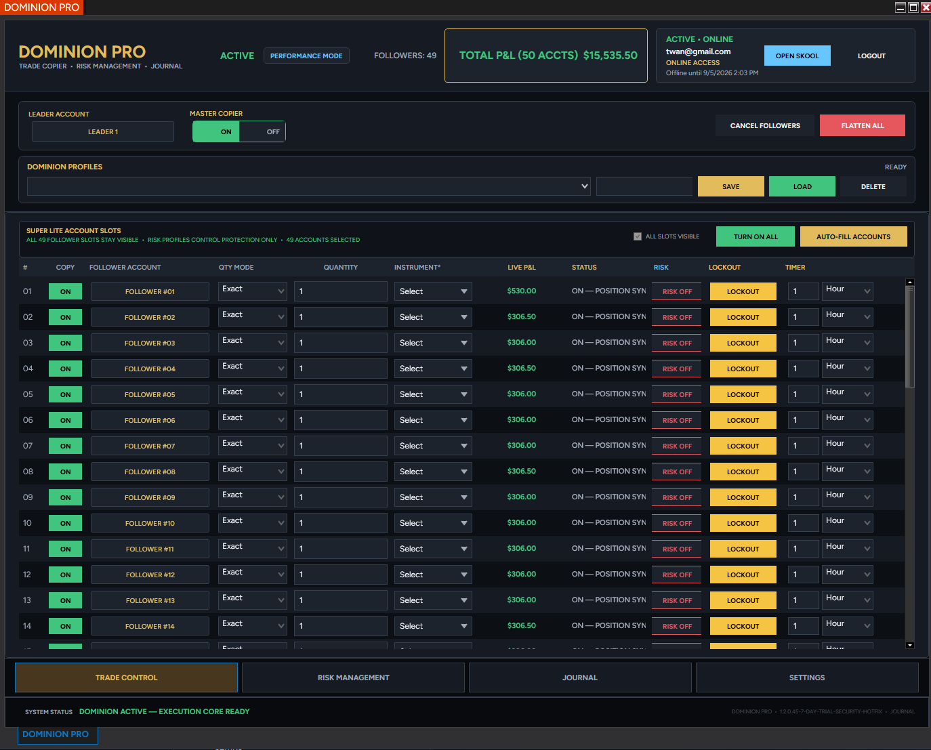Open Qty Mode dropdown for row 13
931x750 pixels.
coord(253,600)
